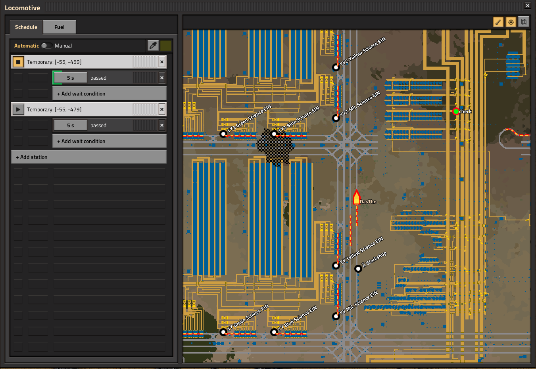Image resolution: width=536 pixels, height=369 pixels.
Task: Select YY Blue Science EIN station marker
Action: (x=274, y=332)
